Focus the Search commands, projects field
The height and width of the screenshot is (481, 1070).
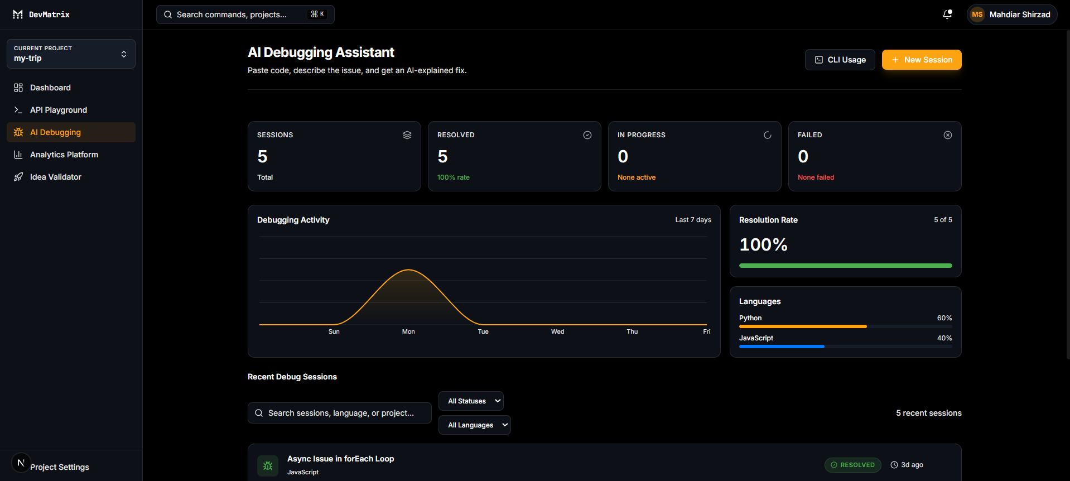[245, 15]
